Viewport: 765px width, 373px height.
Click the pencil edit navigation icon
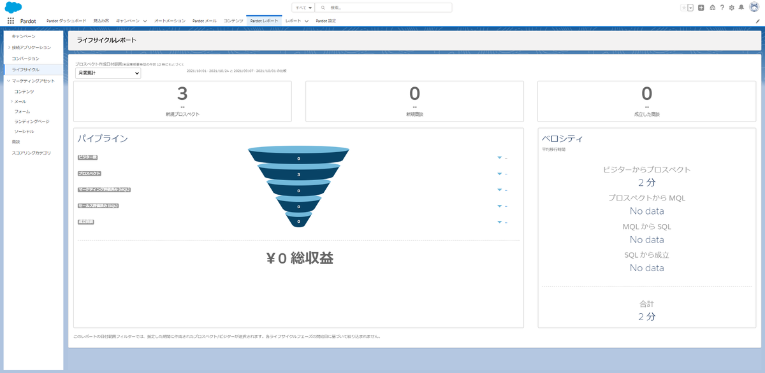click(757, 21)
